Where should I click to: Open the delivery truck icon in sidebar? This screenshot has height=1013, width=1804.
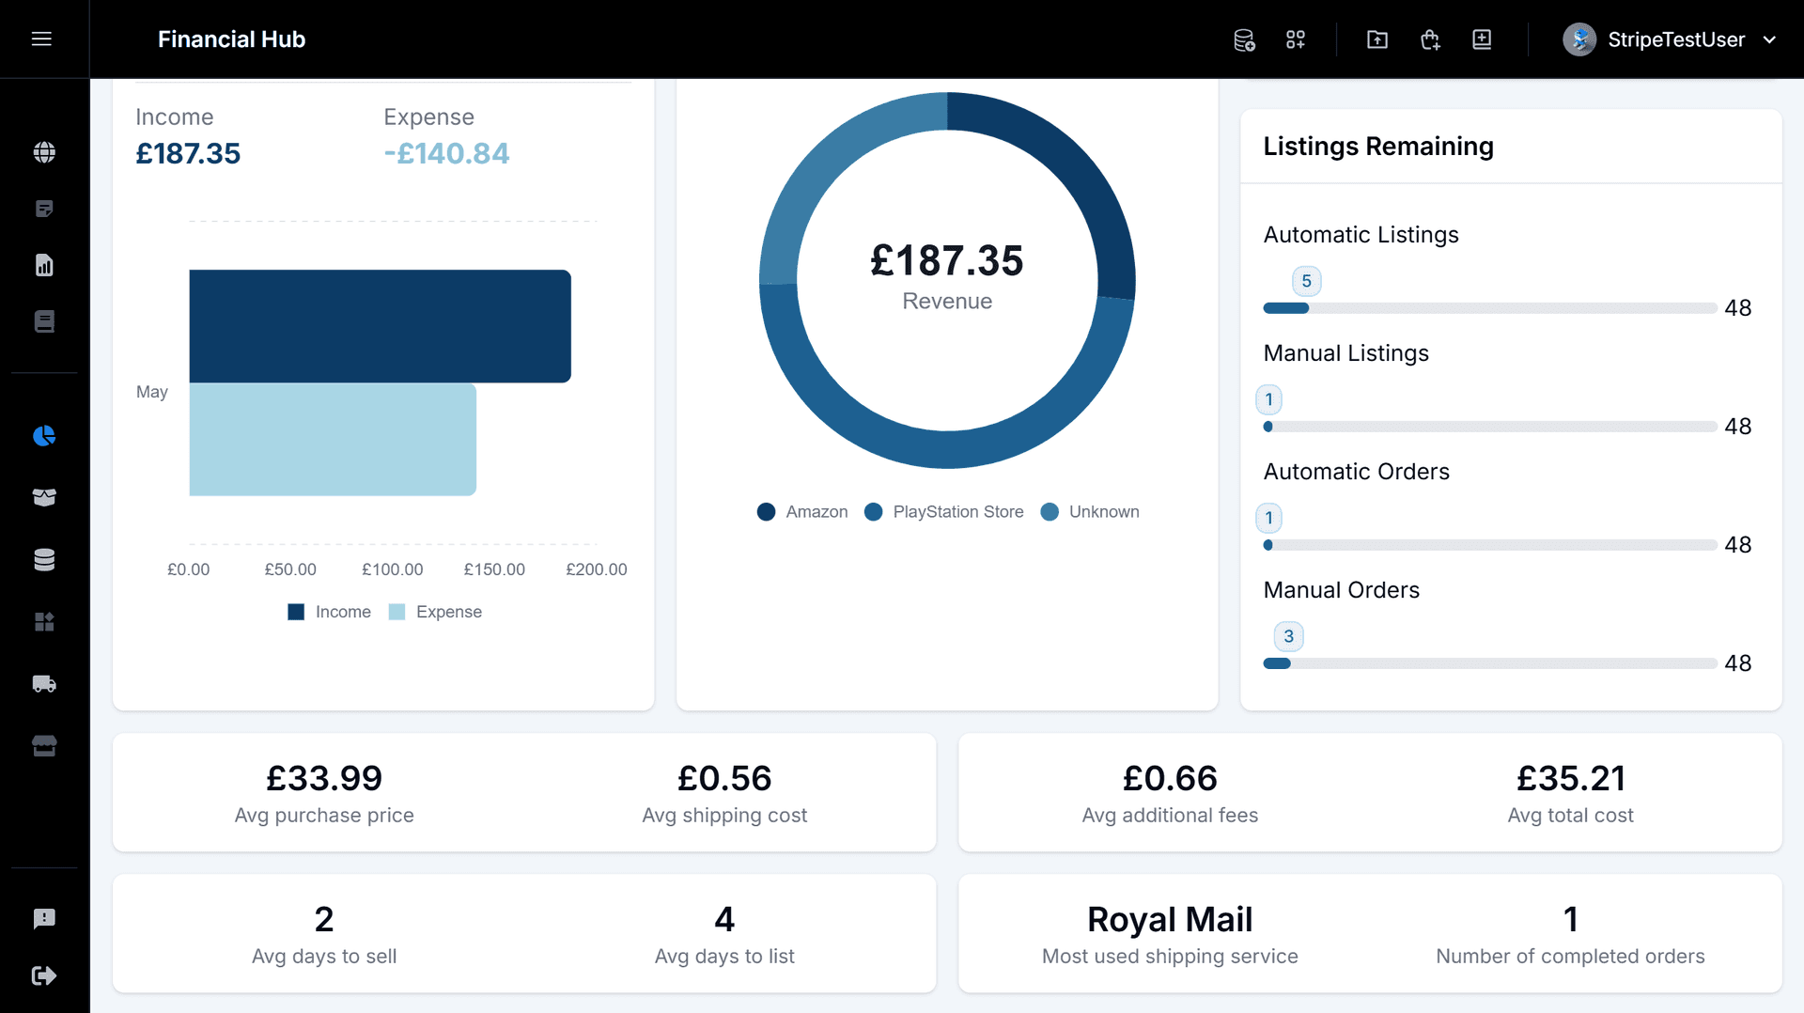44,684
